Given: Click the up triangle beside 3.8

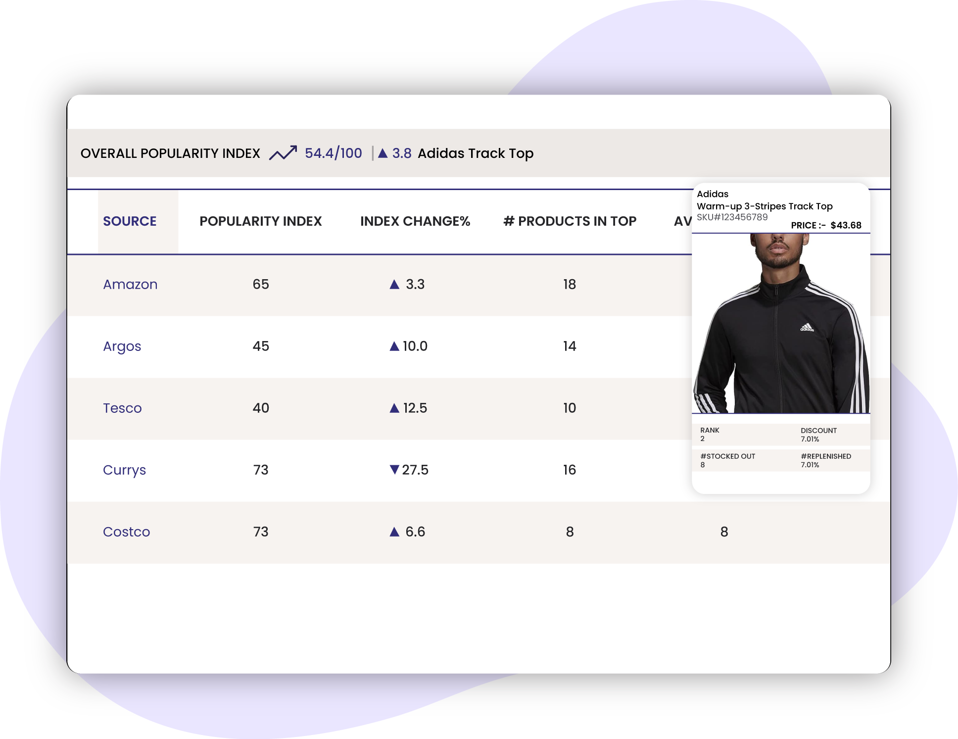Looking at the screenshot, I should (x=383, y=153).
